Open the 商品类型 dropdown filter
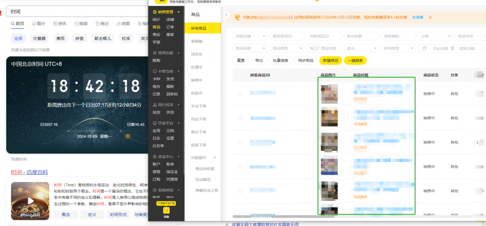This screenshot has height=226, width=486. 287,48
